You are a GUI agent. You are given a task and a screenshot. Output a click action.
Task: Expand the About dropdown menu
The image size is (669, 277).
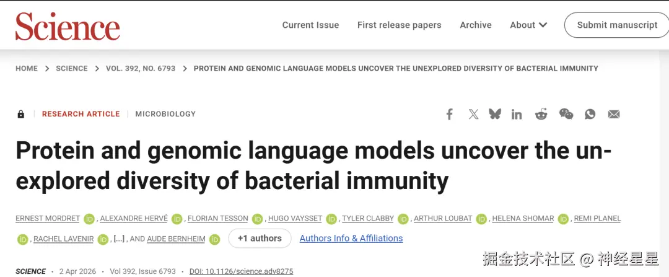[x=528, y=25]
